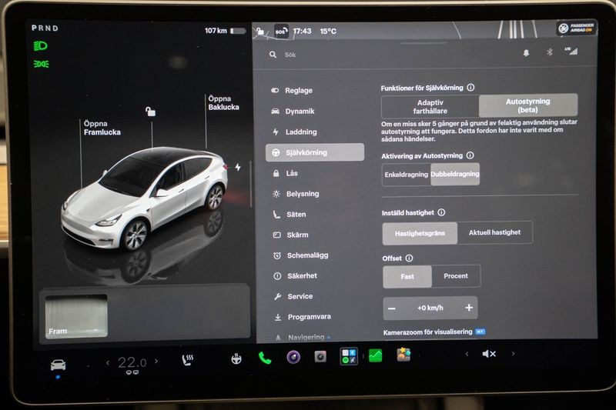This screenshot has height=410, width=616.
Task: Raise cabin temperature with right arrow
Action: (156, 361)
